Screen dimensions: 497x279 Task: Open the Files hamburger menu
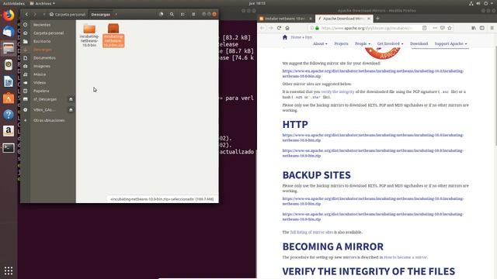click(193, 14)
